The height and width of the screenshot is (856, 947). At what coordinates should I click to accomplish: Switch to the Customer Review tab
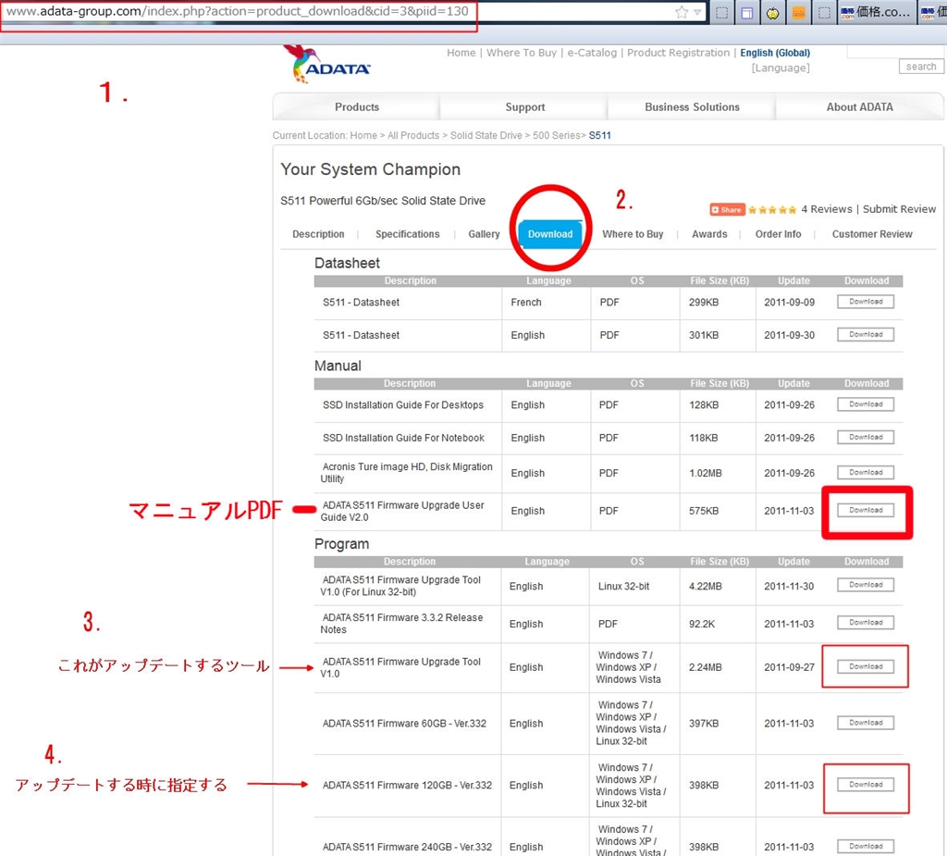(x=871, y=234)
